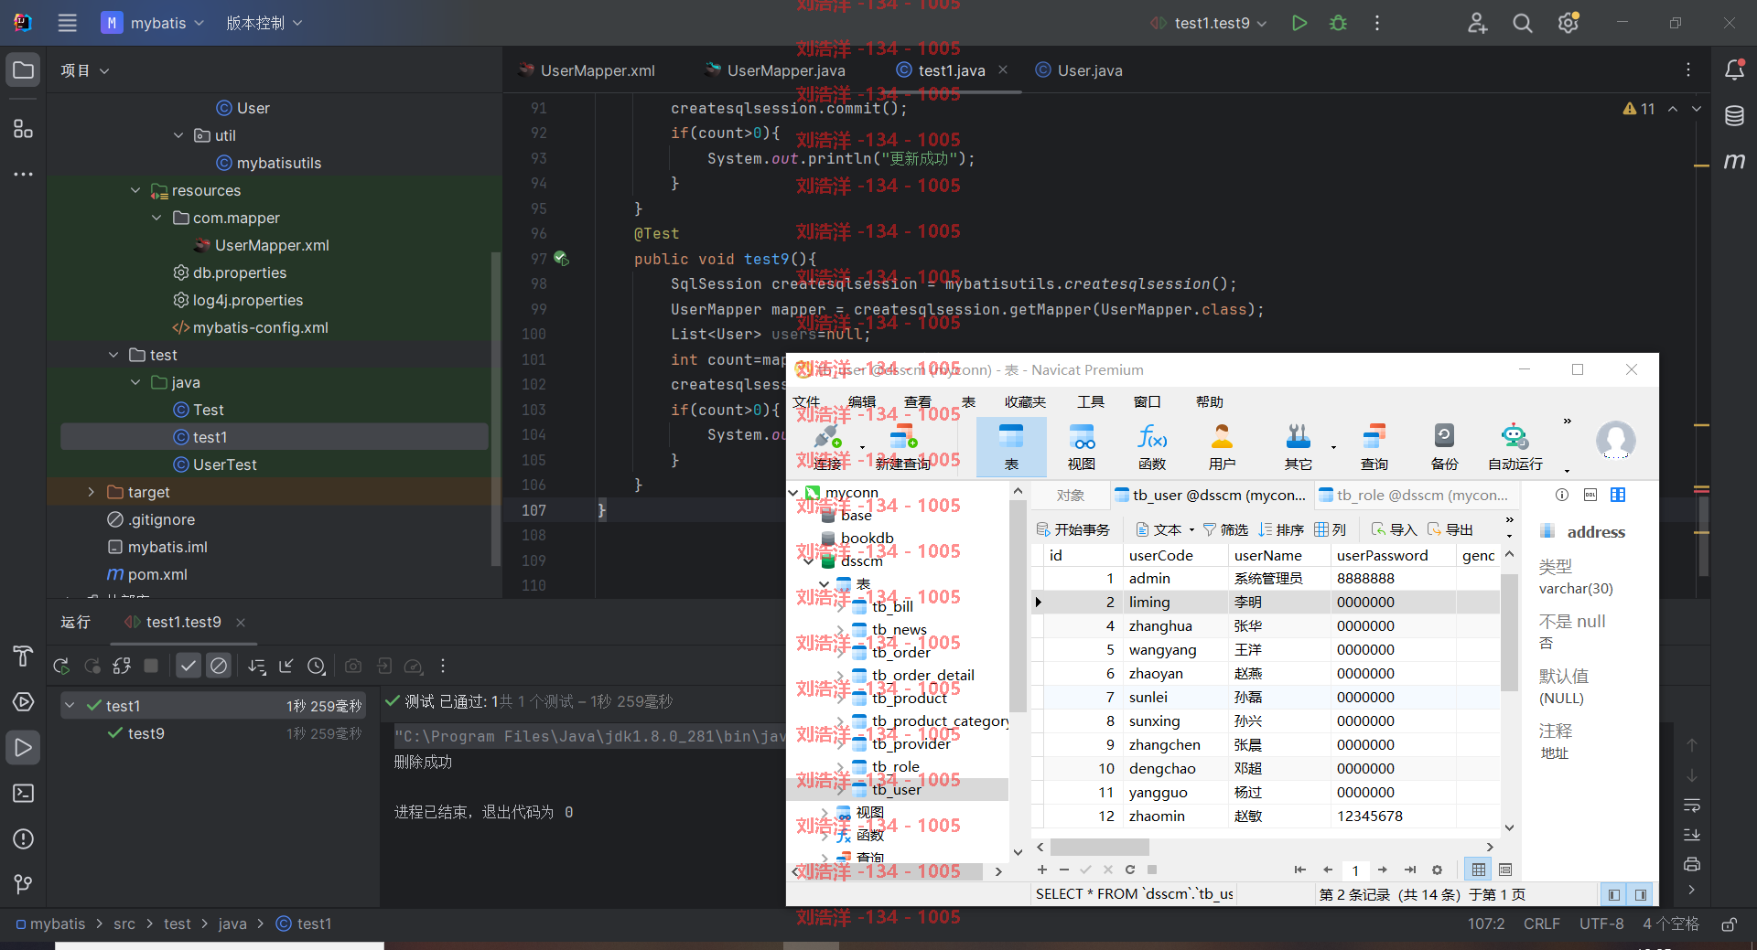The image size is (1757, 950).
Task: Run test1.test9 with the green play icon
Action: 1299,23
